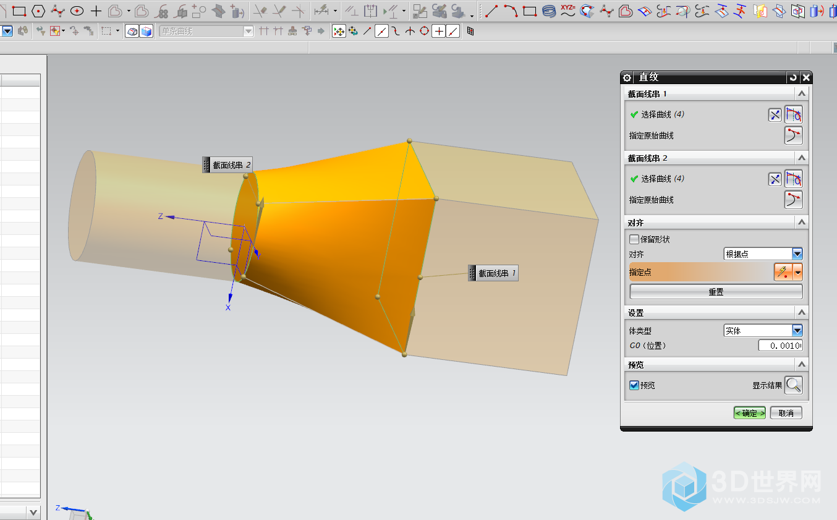
Task: Click the 重置 reset button
Action: click(716, 292)
